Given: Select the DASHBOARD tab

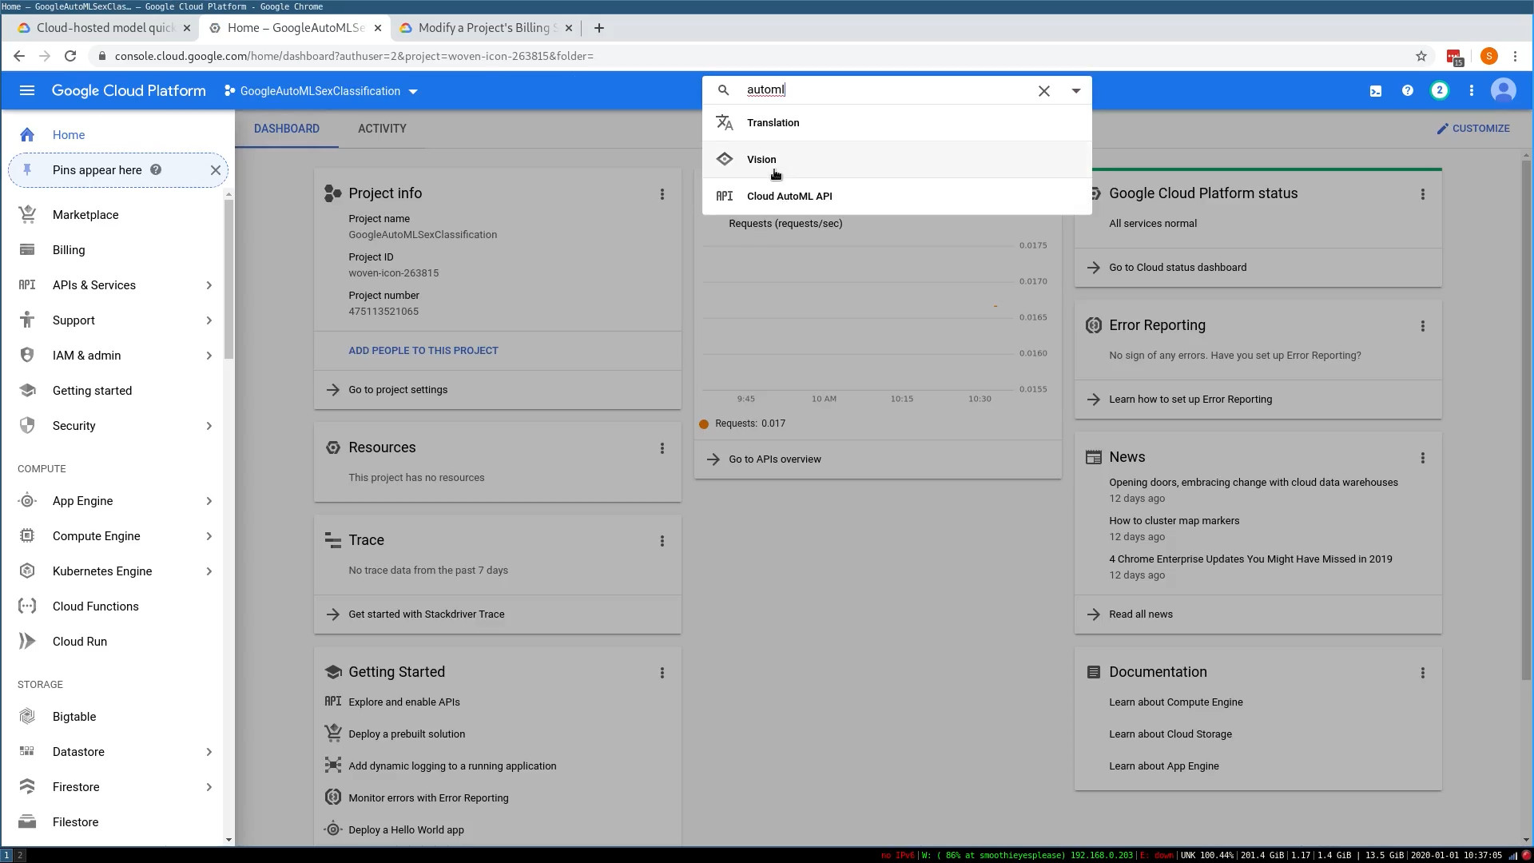Looking at the screenshot, I should [x=287, y=129].
